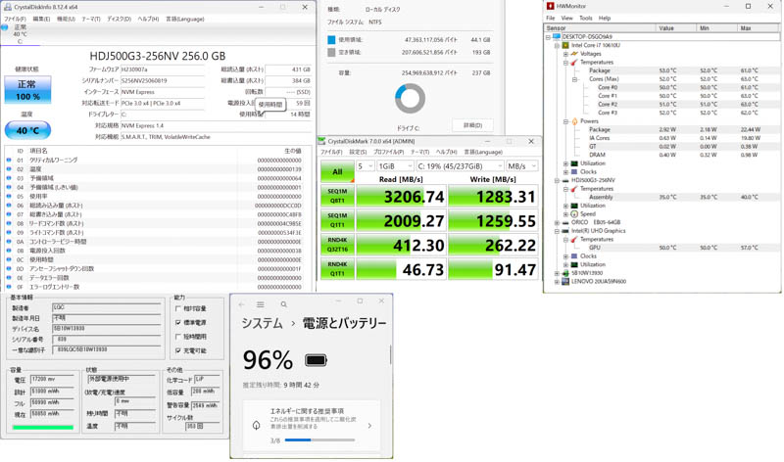Open the Settings hamburger navigation menu
Viewport: 784px width, 462px height.
pos(262,304)
